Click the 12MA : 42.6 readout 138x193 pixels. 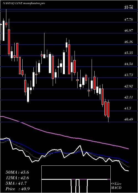[17, 178]
